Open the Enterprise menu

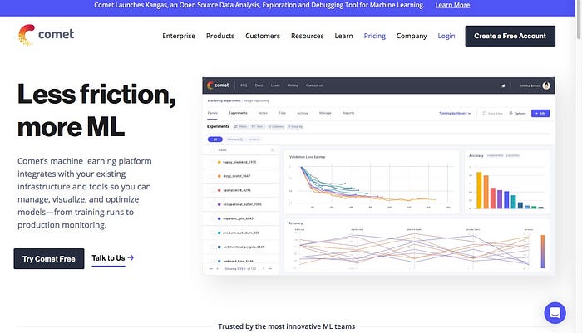tap(179, 36)
